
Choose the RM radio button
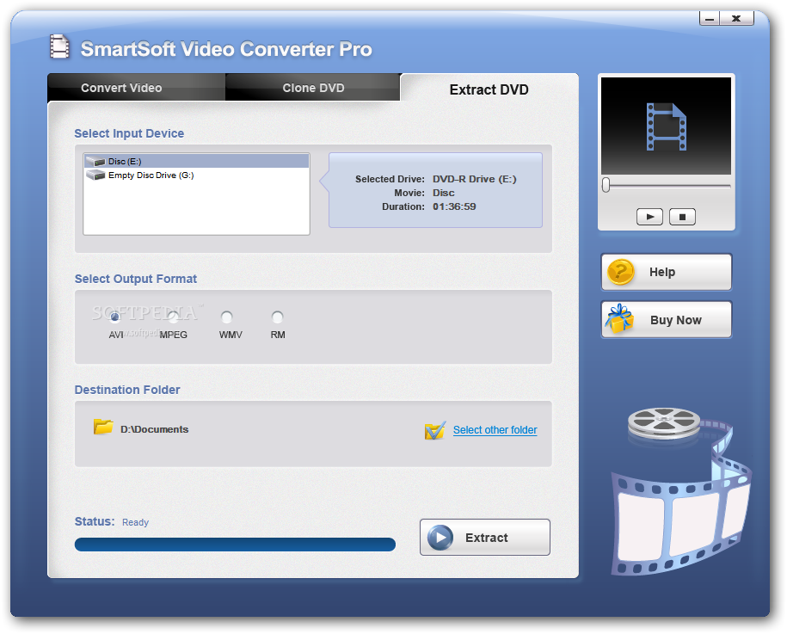[x=277, y=317]
